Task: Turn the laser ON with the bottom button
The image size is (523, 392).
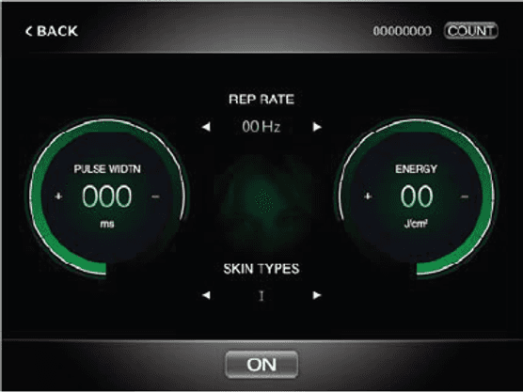Action: [x=261, y=365]
